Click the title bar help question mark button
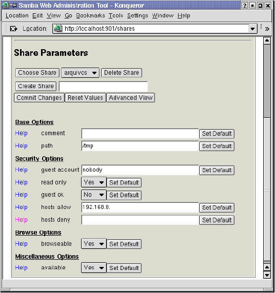The image size is (275, 293). click(x=245, y=6)
